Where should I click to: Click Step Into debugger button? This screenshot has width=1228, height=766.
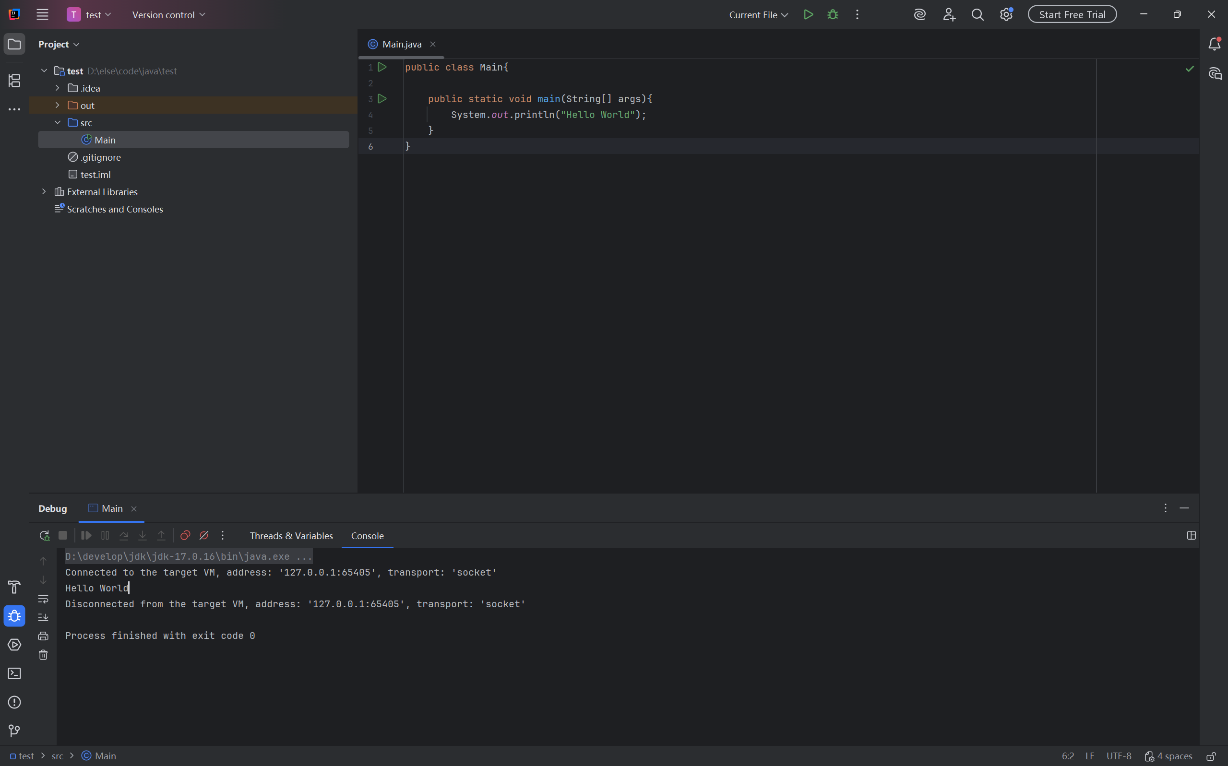(143, 535)
